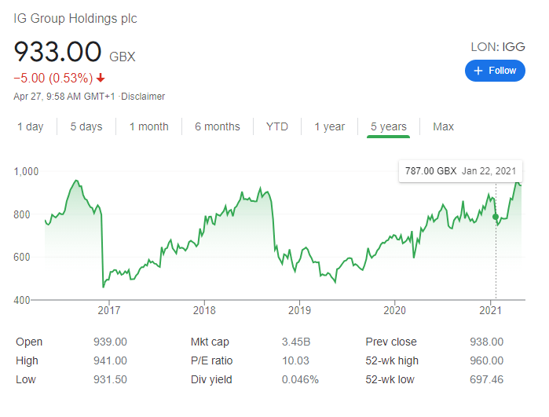Click the 2017 axis label
Viewport: 549px width, 417px height.
[x=109, y=310]
